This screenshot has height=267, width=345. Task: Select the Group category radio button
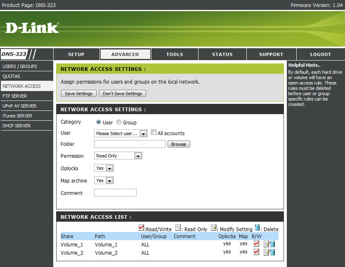point(119,122)
